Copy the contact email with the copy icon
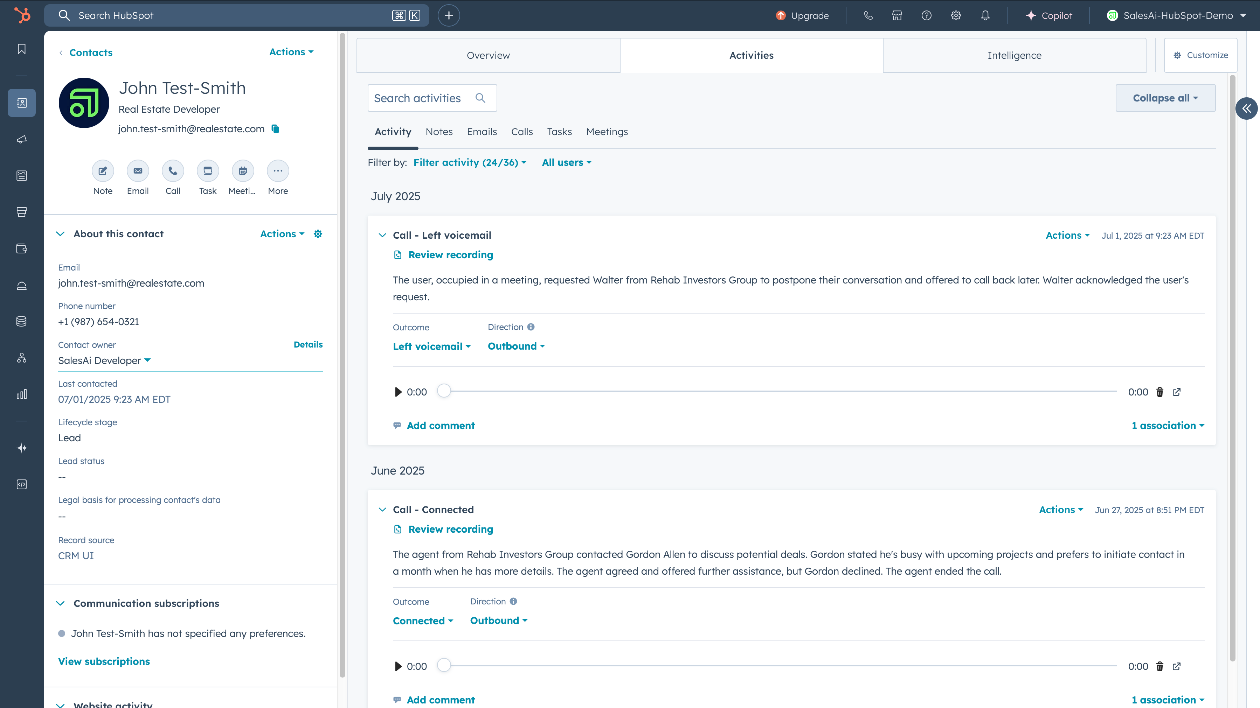This screenshot has height=708, width=1260. [275, 128]
